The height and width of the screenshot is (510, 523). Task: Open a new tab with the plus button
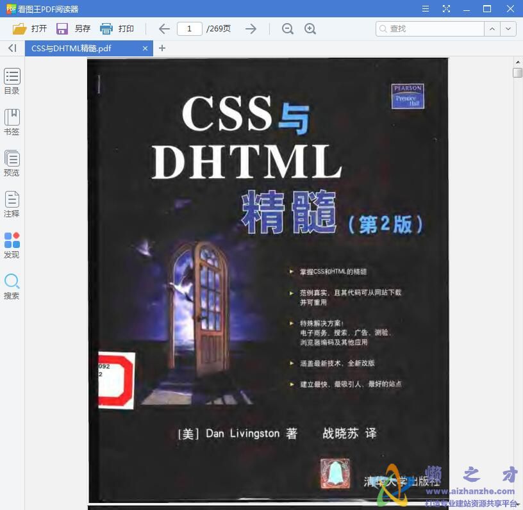(x=162, y=49)
